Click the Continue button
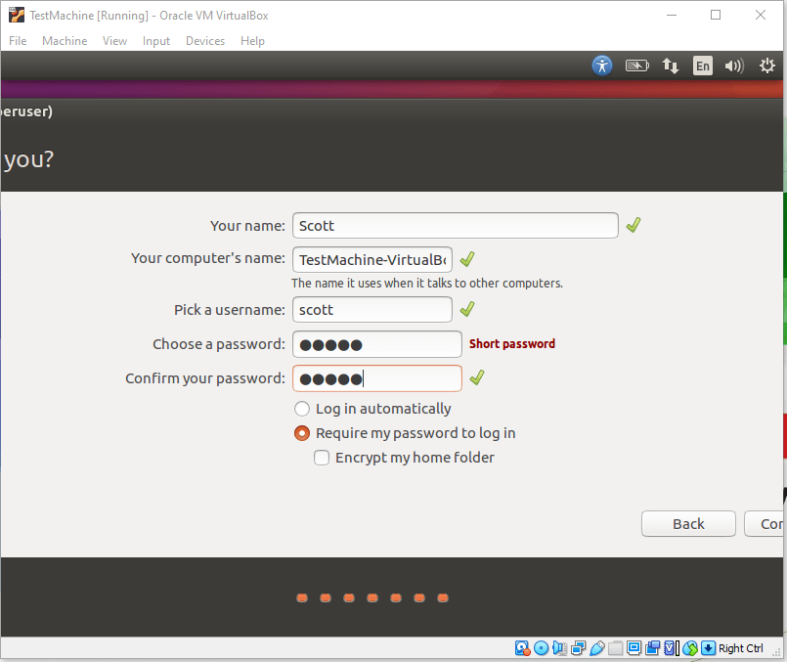Screen dimensions: 787x662 coord(765,524)
